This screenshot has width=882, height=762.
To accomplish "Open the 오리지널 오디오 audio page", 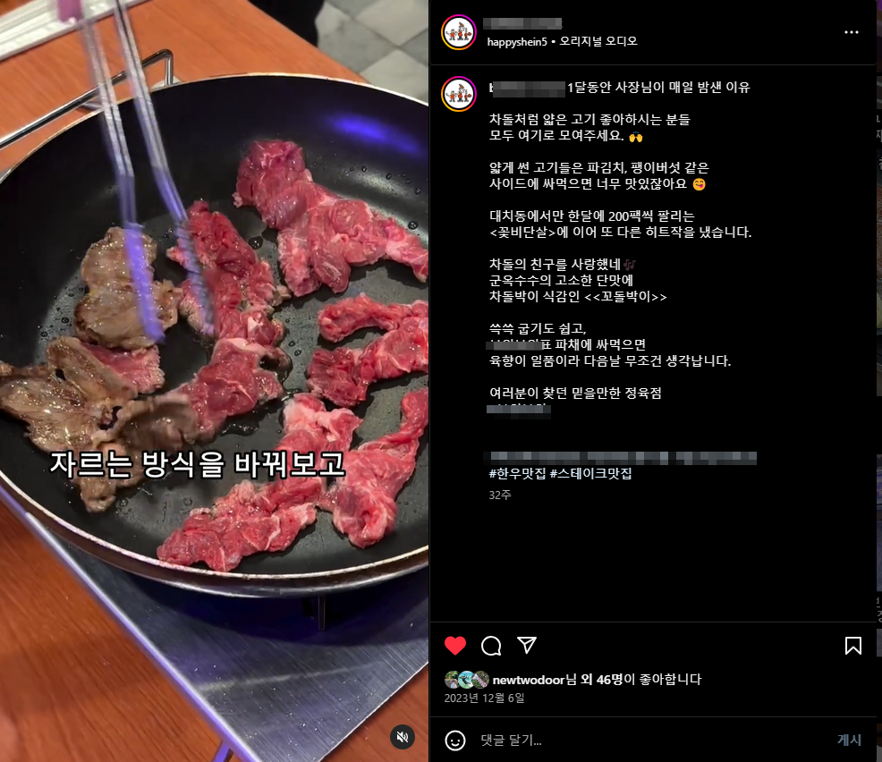I will click(598, 42).
